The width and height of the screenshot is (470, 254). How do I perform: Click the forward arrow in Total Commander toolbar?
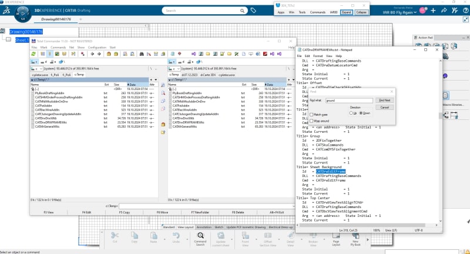point(99,54)
